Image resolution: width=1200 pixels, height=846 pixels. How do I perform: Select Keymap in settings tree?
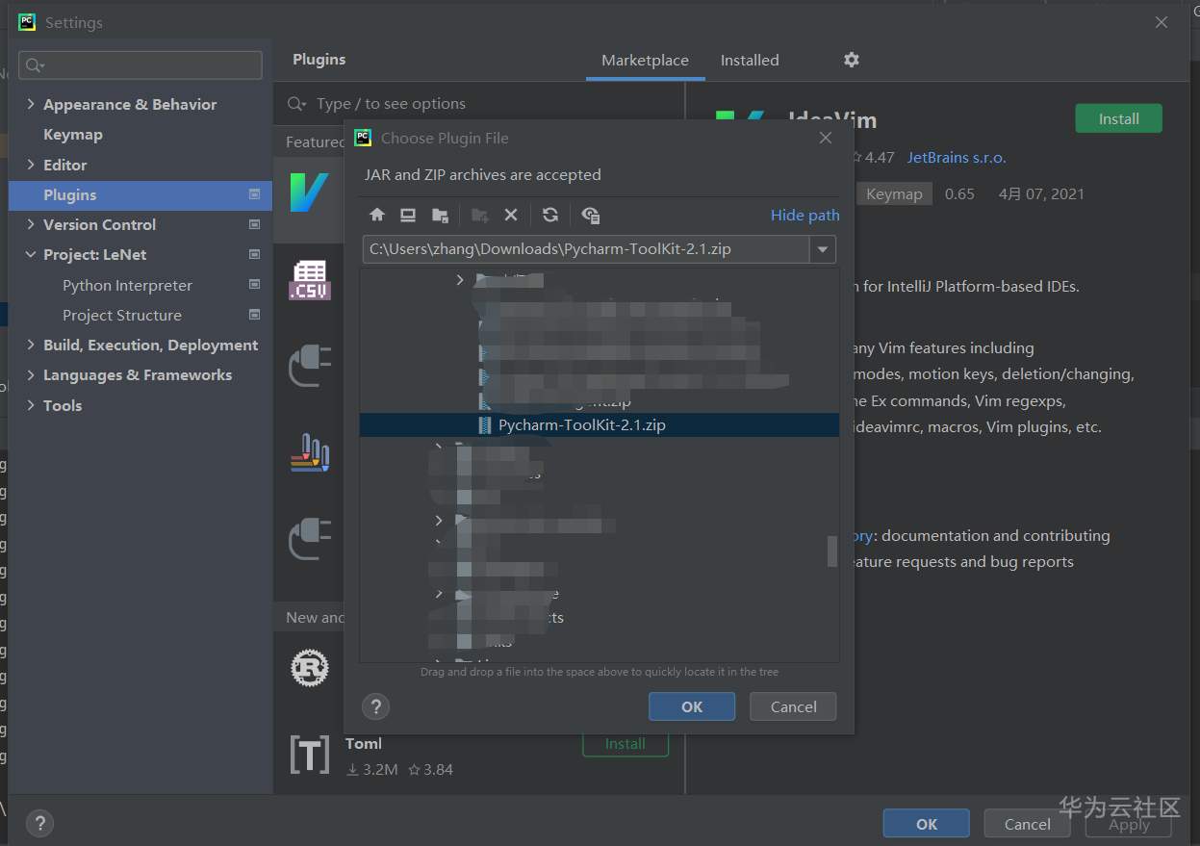[x=73, y=135]
